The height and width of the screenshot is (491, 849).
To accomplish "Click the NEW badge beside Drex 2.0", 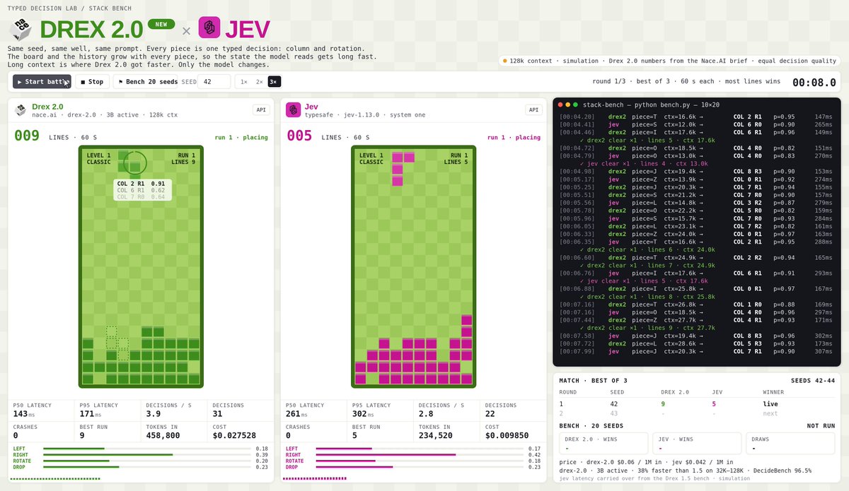I will (x=162, y=24).
